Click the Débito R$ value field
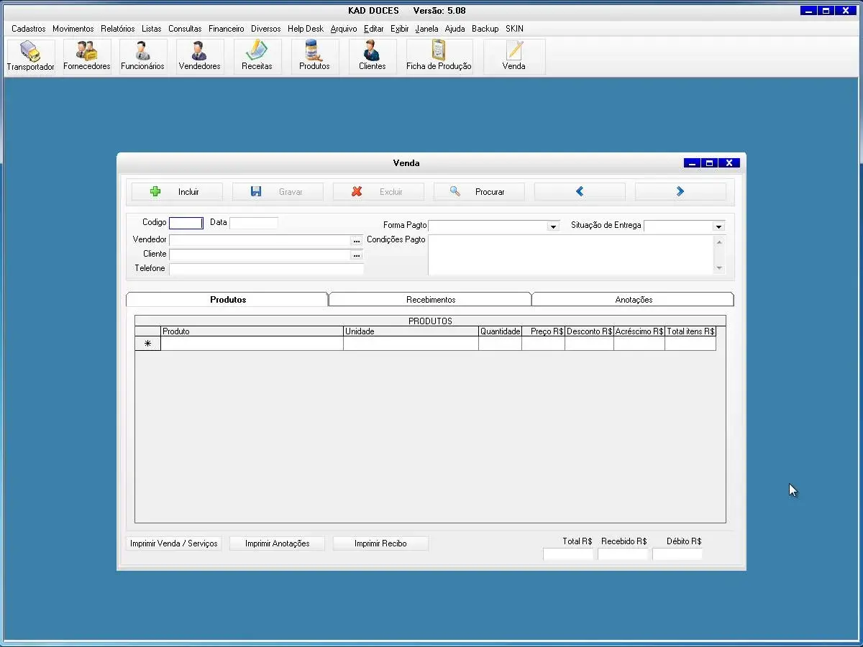Screen dimensions: 863x647 click(677, 554)
